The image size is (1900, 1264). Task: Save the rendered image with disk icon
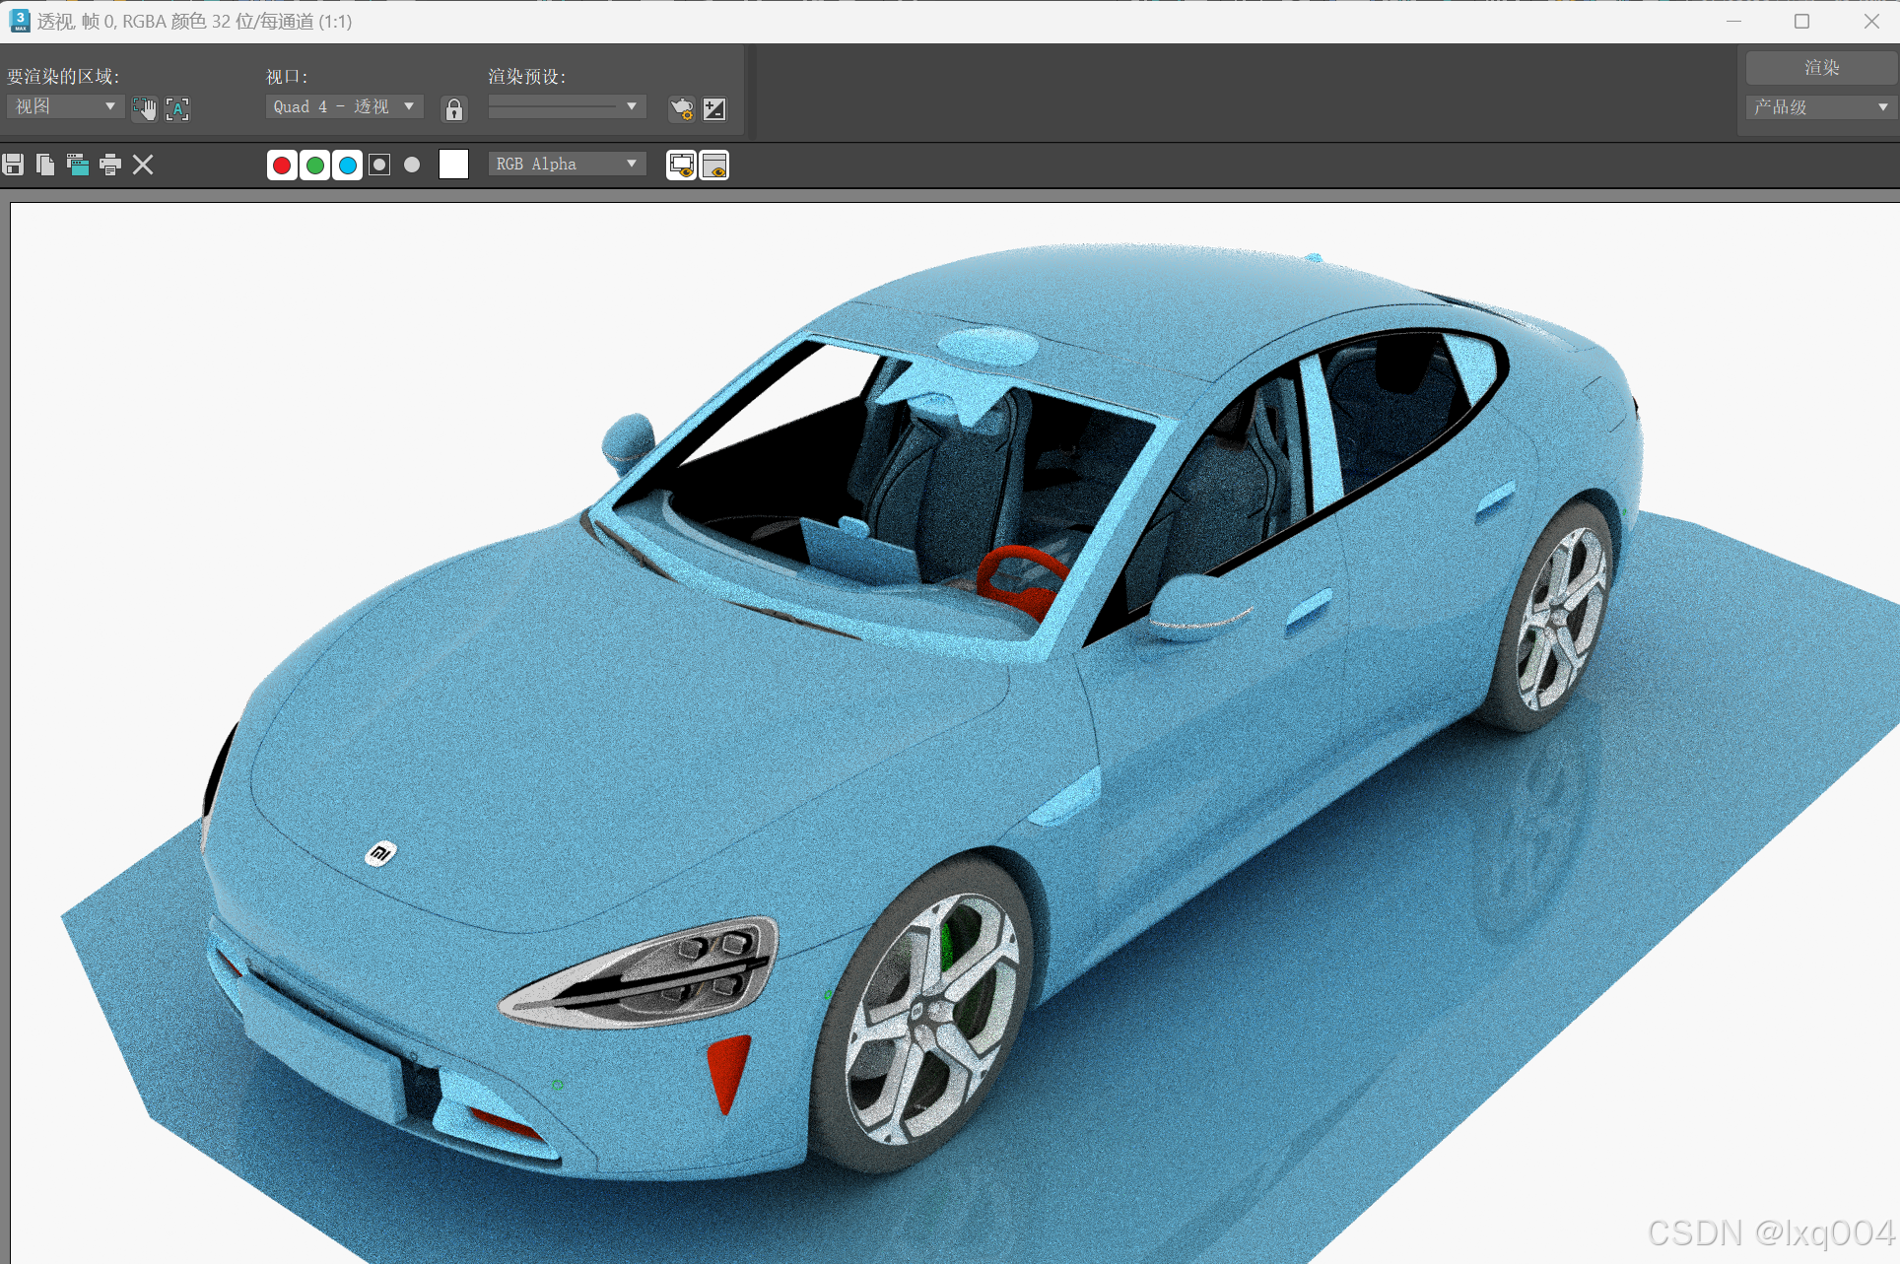pyautogui.click(x=13, y=165)
